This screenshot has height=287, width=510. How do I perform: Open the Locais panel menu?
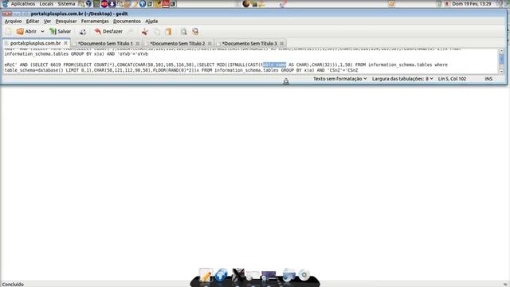[x=46, y=4]
